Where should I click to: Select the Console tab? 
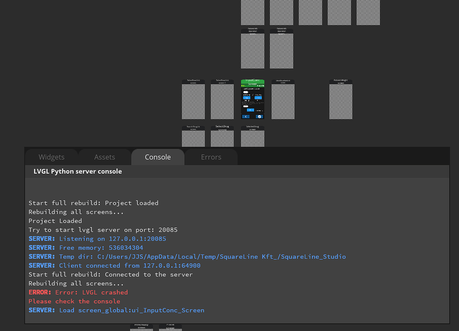click(158, 157)
